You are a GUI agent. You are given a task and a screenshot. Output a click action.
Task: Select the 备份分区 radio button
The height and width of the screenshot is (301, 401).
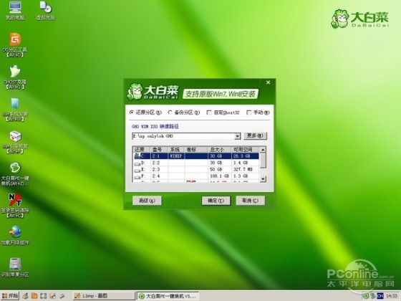pos(170,113)
